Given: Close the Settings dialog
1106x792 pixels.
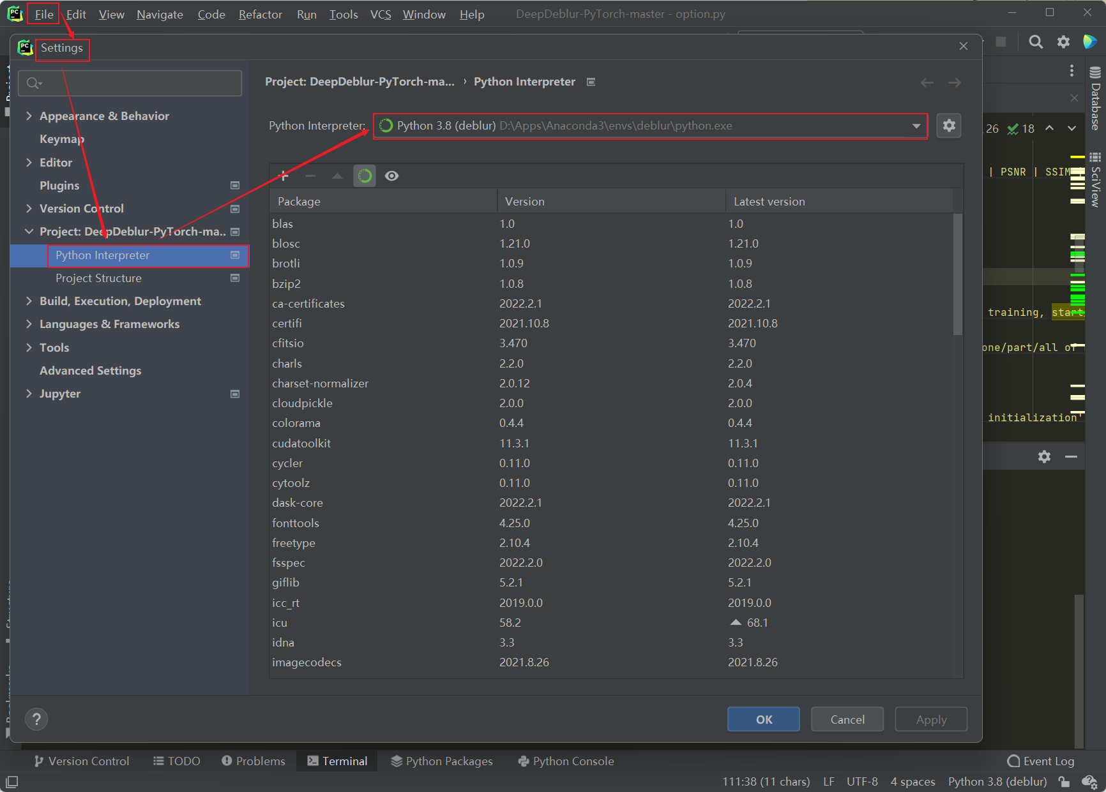Looking at the screenshot, I should (x=964, y=46).
